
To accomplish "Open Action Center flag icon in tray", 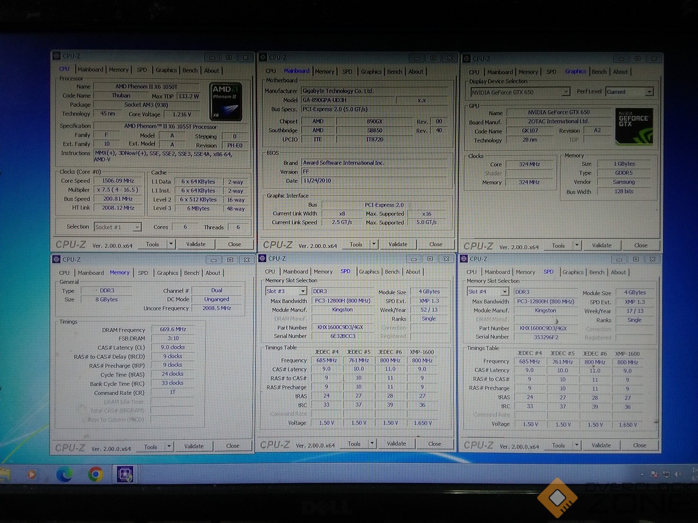I will [654, 474].
